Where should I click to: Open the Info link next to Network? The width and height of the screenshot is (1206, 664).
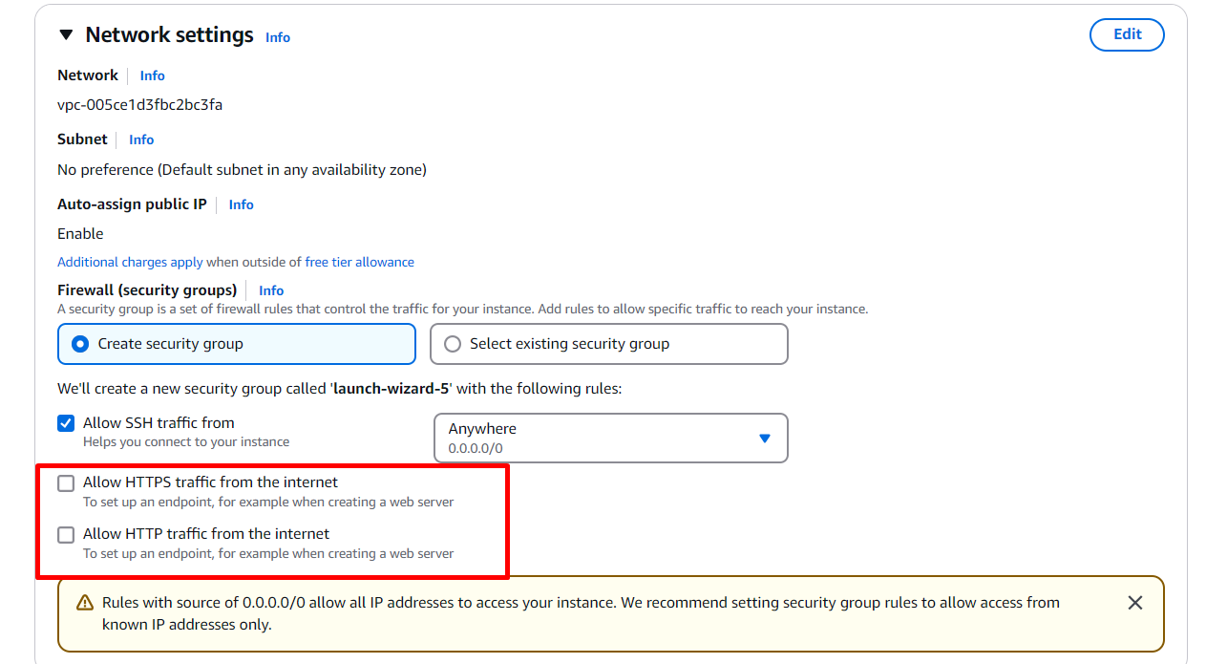(152, 75)
